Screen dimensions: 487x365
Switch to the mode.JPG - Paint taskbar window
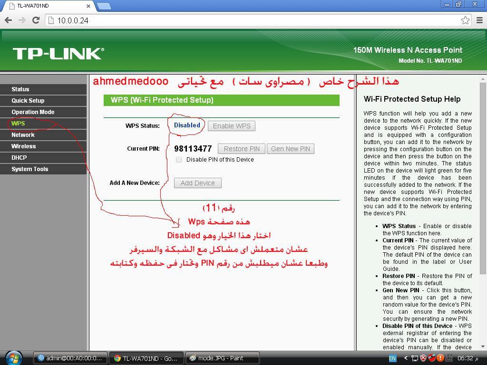223,358
